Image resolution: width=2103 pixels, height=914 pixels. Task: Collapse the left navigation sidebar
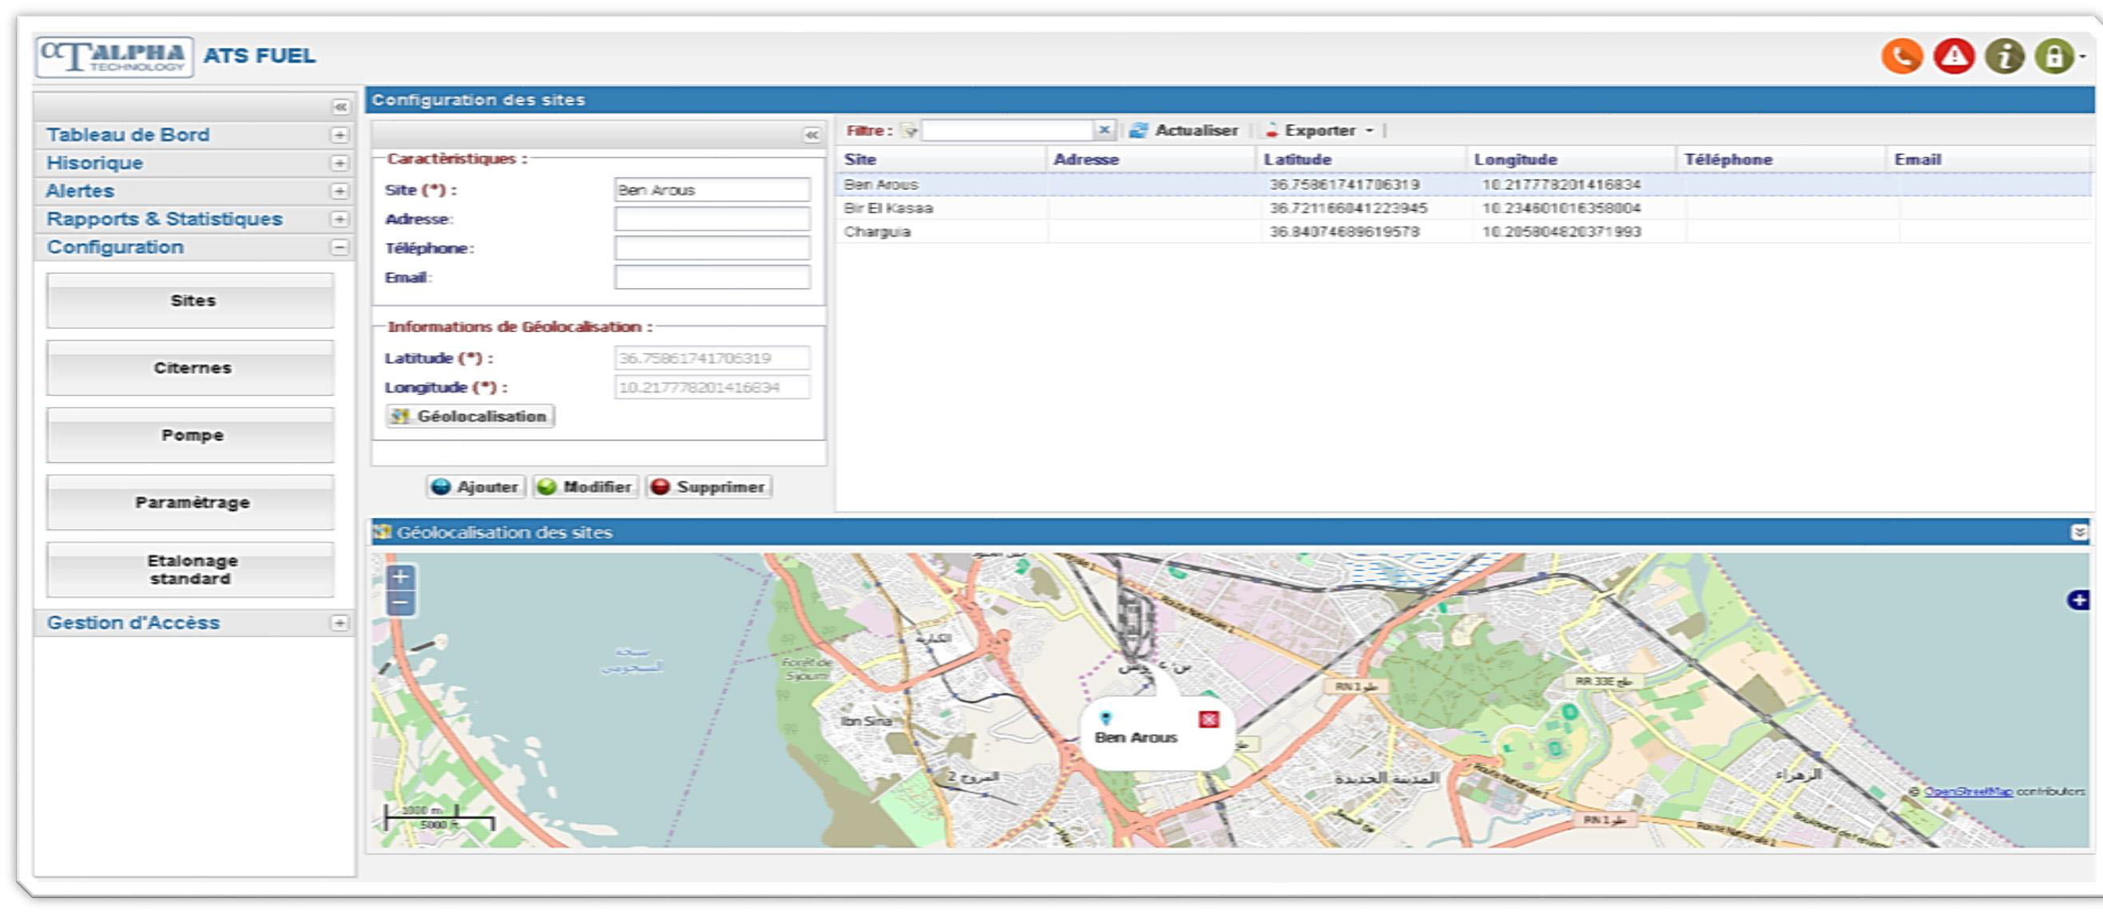(340, 107)
